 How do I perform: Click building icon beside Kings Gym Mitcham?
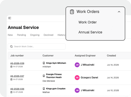coord(44,63)
